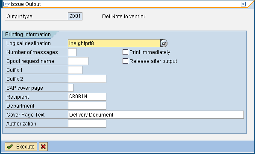Click the 'Recipient' label
Viewport: 255px width, 154px height.
coord(18,97)
